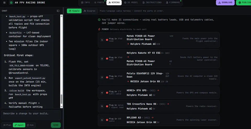Click the green project logo icon
Viewport: 251px width, 129px height.
click(11, 3)
